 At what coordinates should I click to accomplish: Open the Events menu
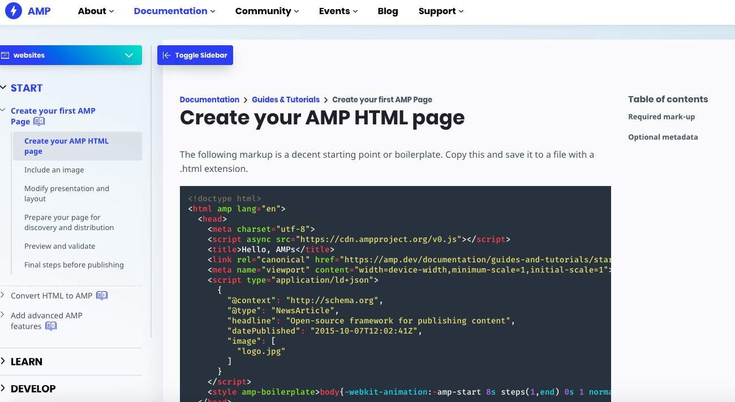tap(338, 11)
